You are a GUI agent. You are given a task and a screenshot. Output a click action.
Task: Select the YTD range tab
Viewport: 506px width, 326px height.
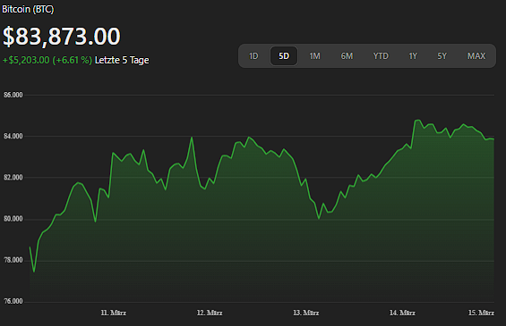coord(381,56)
